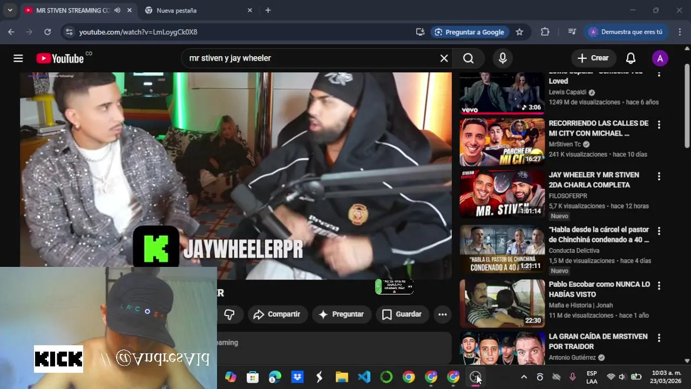691x389 pixels.
Task: Open the account avatar menu
Action: coord(660,58)
